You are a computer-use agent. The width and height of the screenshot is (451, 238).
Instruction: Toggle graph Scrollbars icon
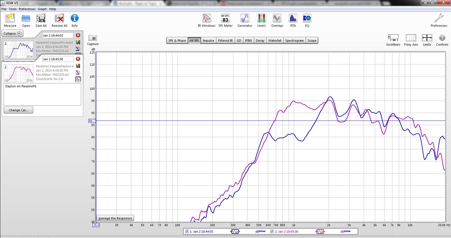pos(393,38)
